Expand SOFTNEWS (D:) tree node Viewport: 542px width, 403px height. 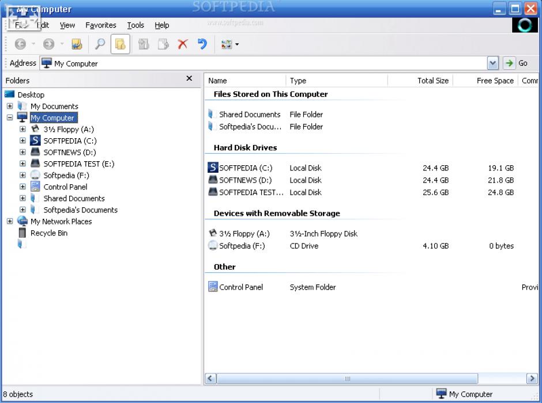pos(22,152)
